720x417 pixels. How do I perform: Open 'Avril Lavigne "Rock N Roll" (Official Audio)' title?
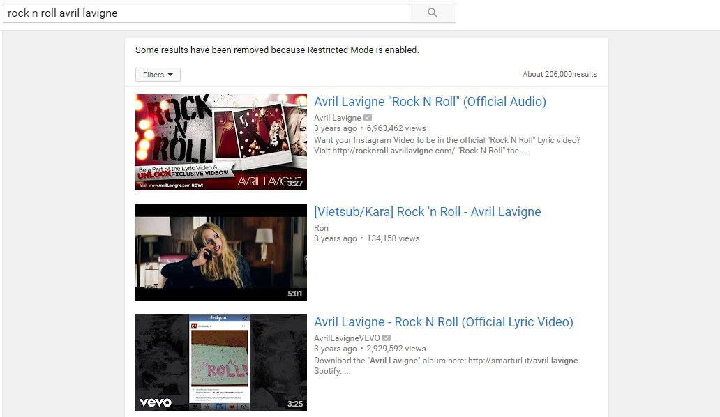point(430,101)
